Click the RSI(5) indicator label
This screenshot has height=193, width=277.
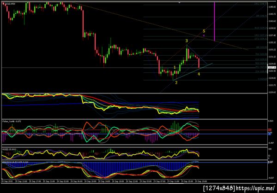pos(9,149)
